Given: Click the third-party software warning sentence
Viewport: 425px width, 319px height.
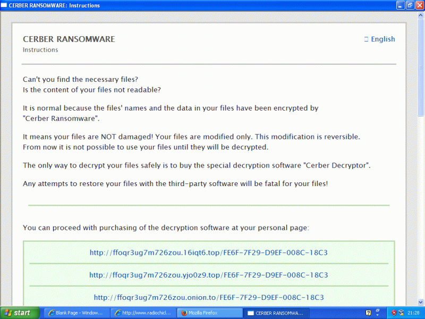Looking at the screenshot, I should point(175,183).
